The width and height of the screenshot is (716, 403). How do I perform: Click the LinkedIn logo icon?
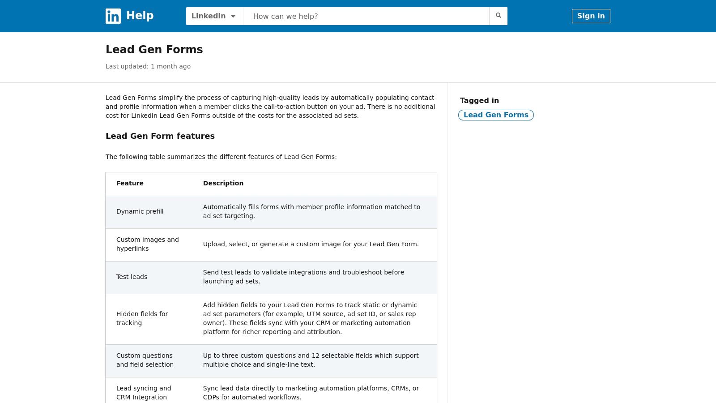pyautogui.click(x=113, y=16)
